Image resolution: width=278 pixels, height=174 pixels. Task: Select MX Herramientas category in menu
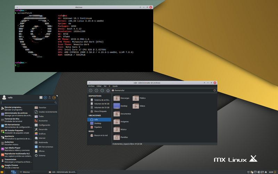tap(46, 147)
